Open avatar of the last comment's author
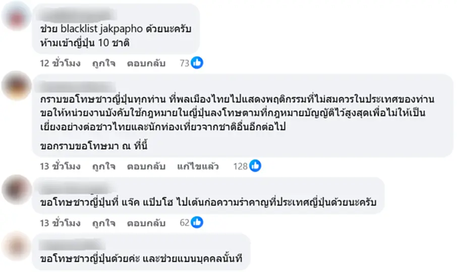The image size is (457, 272). point(16,246)
